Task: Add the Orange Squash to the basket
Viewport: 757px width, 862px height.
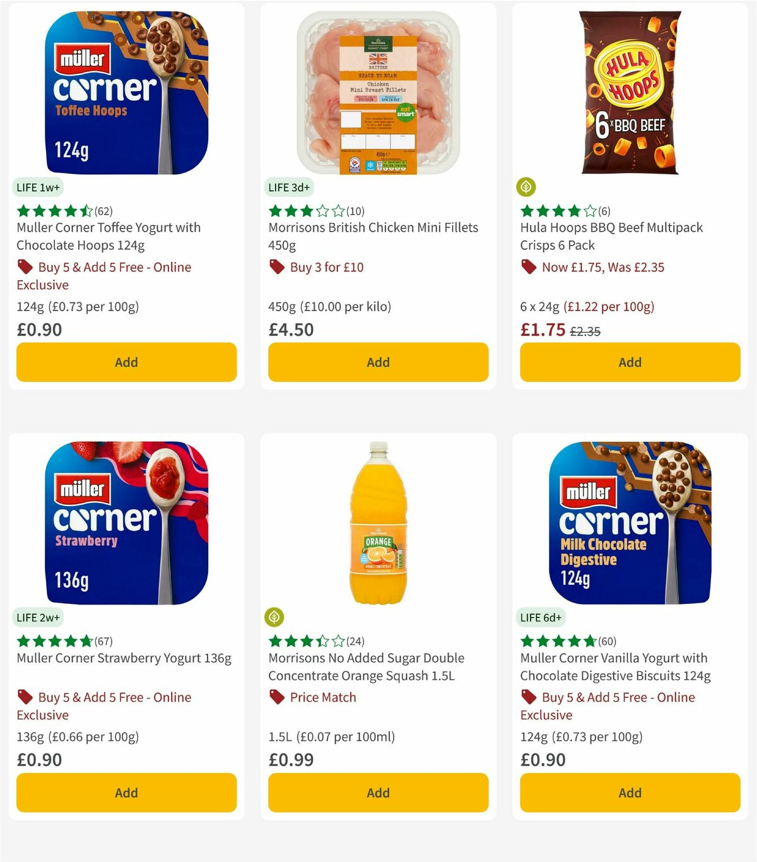Action: 377,793
